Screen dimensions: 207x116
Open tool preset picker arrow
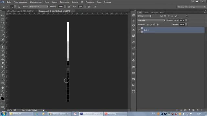click(x=7, y=7)
